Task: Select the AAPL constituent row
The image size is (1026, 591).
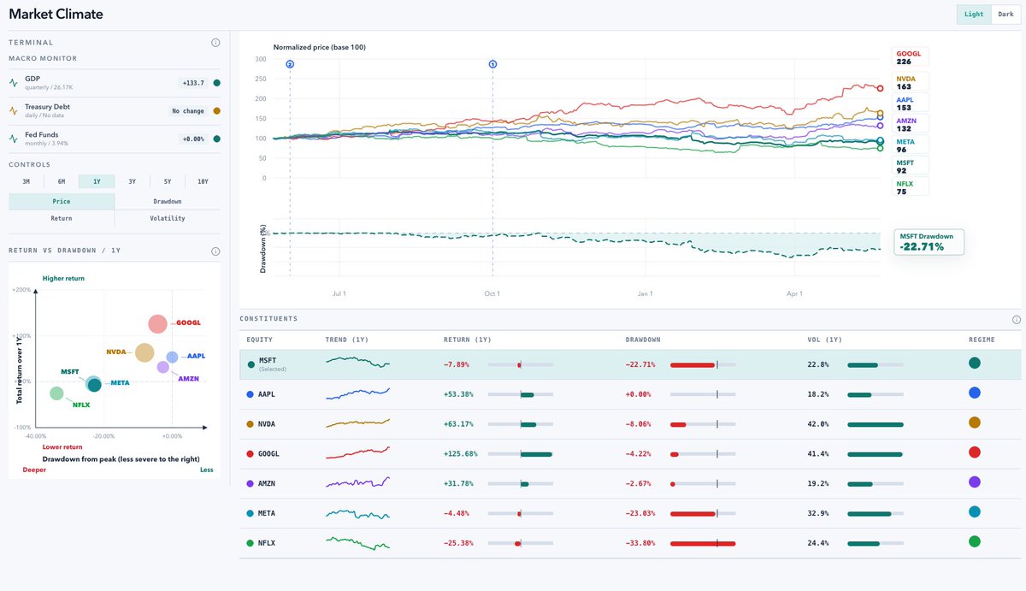Action: point(631,393)
